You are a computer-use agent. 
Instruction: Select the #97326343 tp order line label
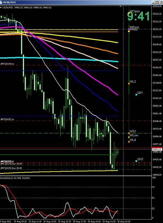pos(7,64)
